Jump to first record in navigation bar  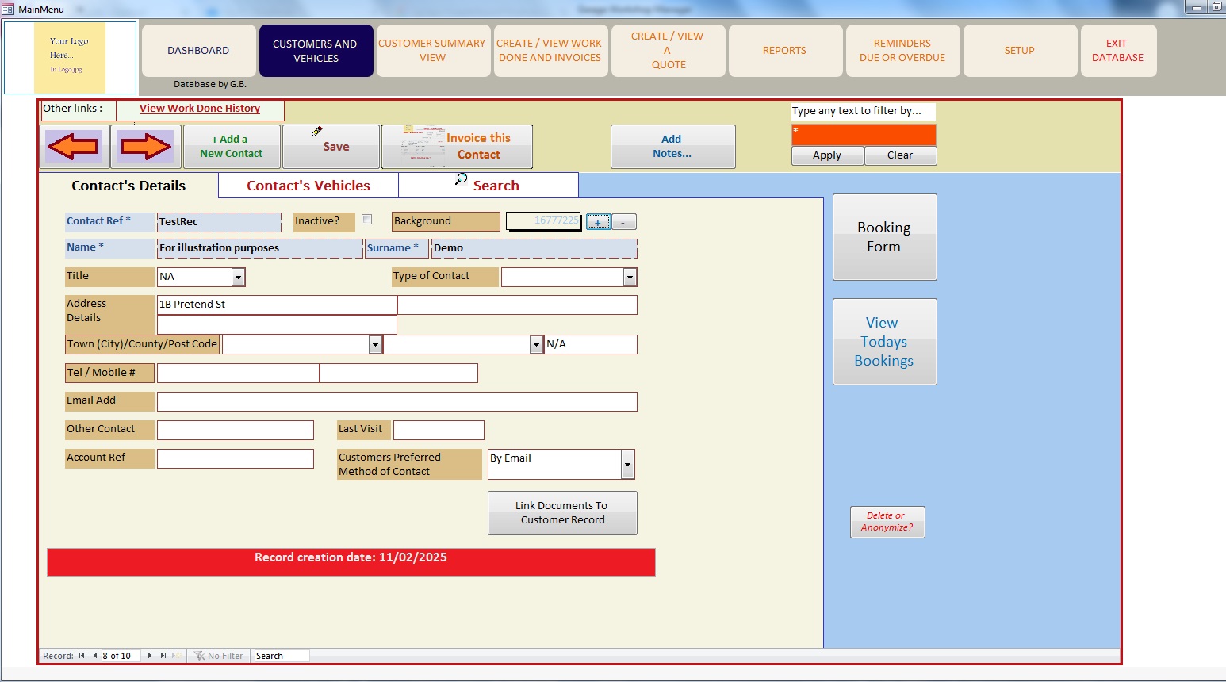82,656
